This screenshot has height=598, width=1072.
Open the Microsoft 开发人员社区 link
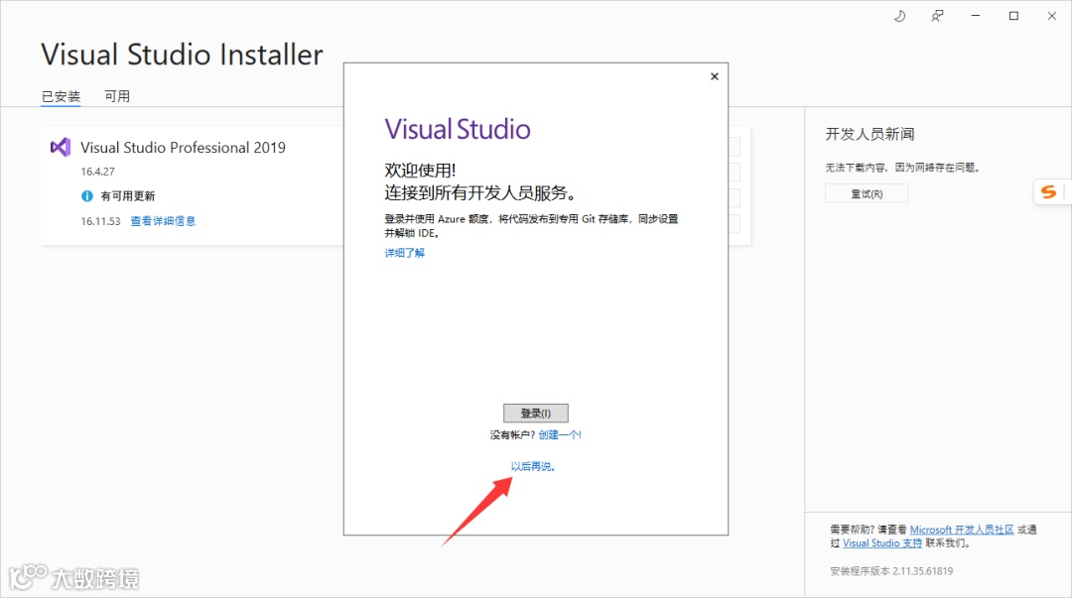962,530
